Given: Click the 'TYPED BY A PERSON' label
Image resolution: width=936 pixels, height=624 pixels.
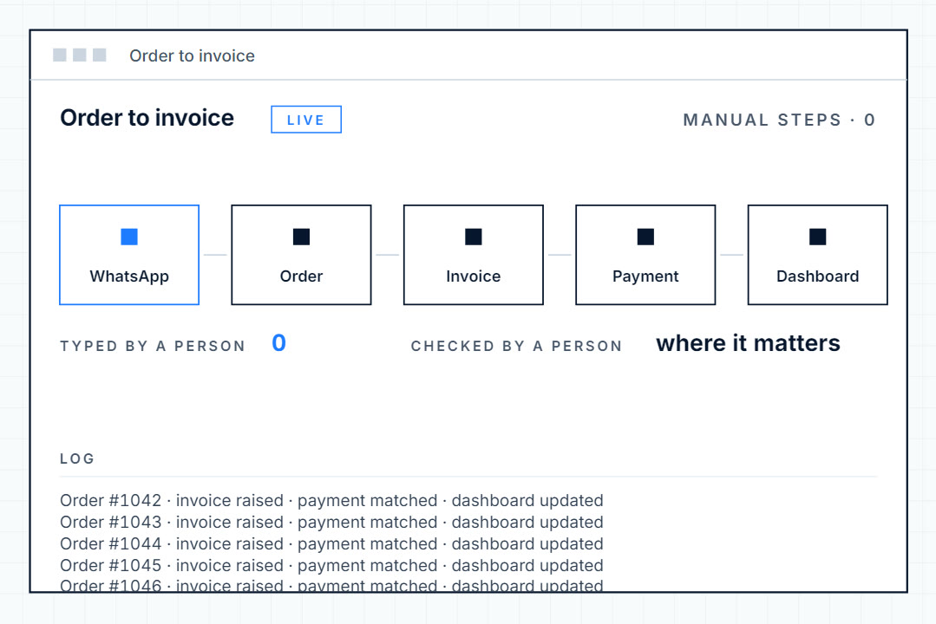Looking at the screenshot, I should (x=153, y=346).
